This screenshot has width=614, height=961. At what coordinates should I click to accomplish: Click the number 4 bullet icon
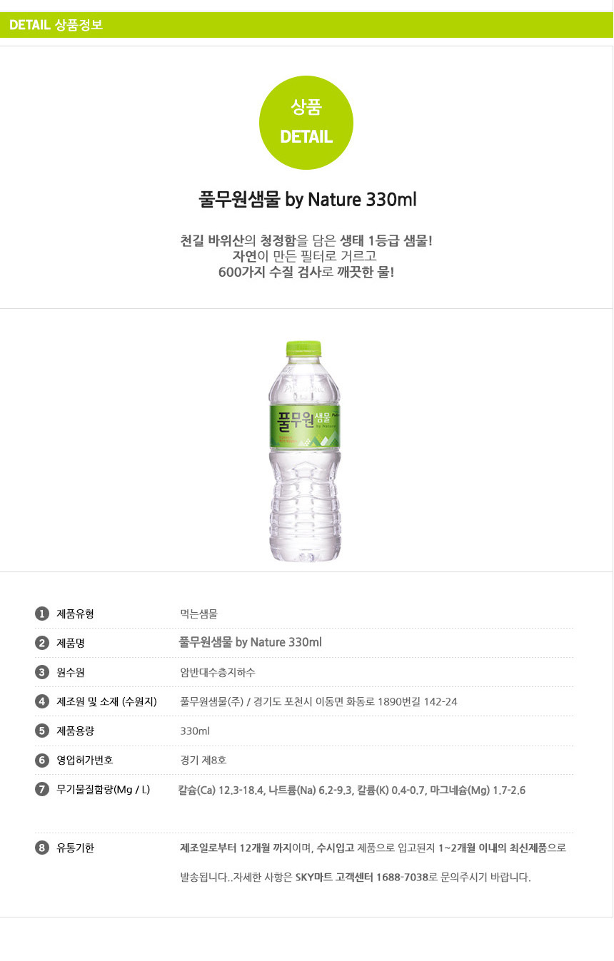[x=41, y=701]
